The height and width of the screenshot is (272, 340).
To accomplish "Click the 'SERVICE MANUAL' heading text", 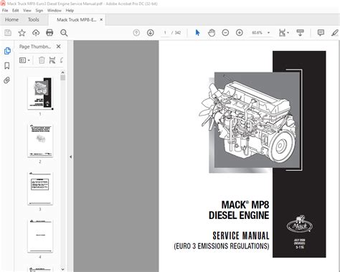I will pyautogui.click(x=241, y=235).
